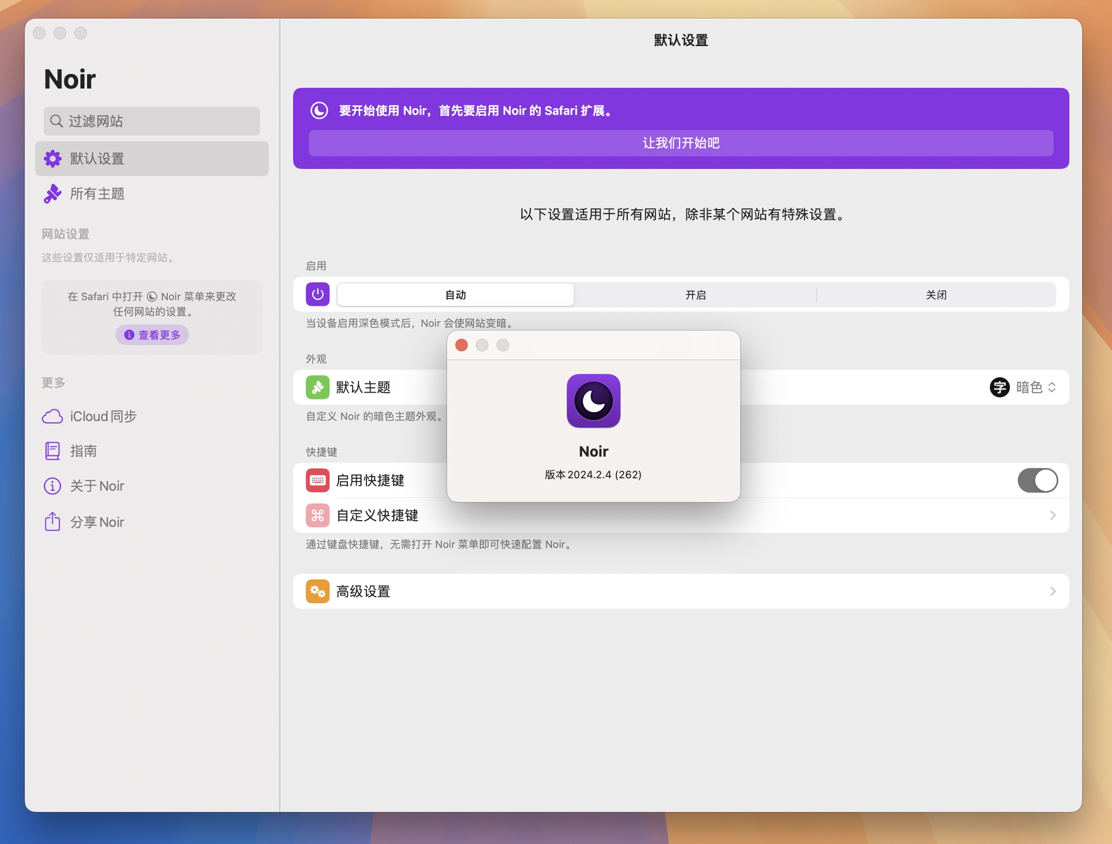This screenshot has height=844, width=1112.
Task: Click the green paintbrush icon beside 默认主题
Action: click(x=317, y=387)
